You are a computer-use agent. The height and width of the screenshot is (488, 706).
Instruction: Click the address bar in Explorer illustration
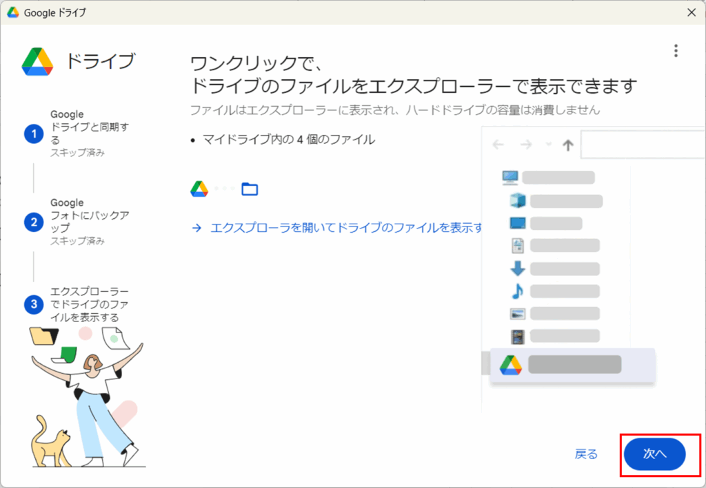643,145
